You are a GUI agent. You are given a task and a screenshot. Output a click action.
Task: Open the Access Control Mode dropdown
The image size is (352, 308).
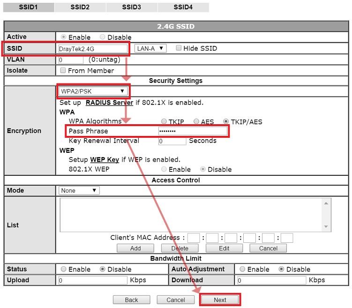(x=79, y=190)
